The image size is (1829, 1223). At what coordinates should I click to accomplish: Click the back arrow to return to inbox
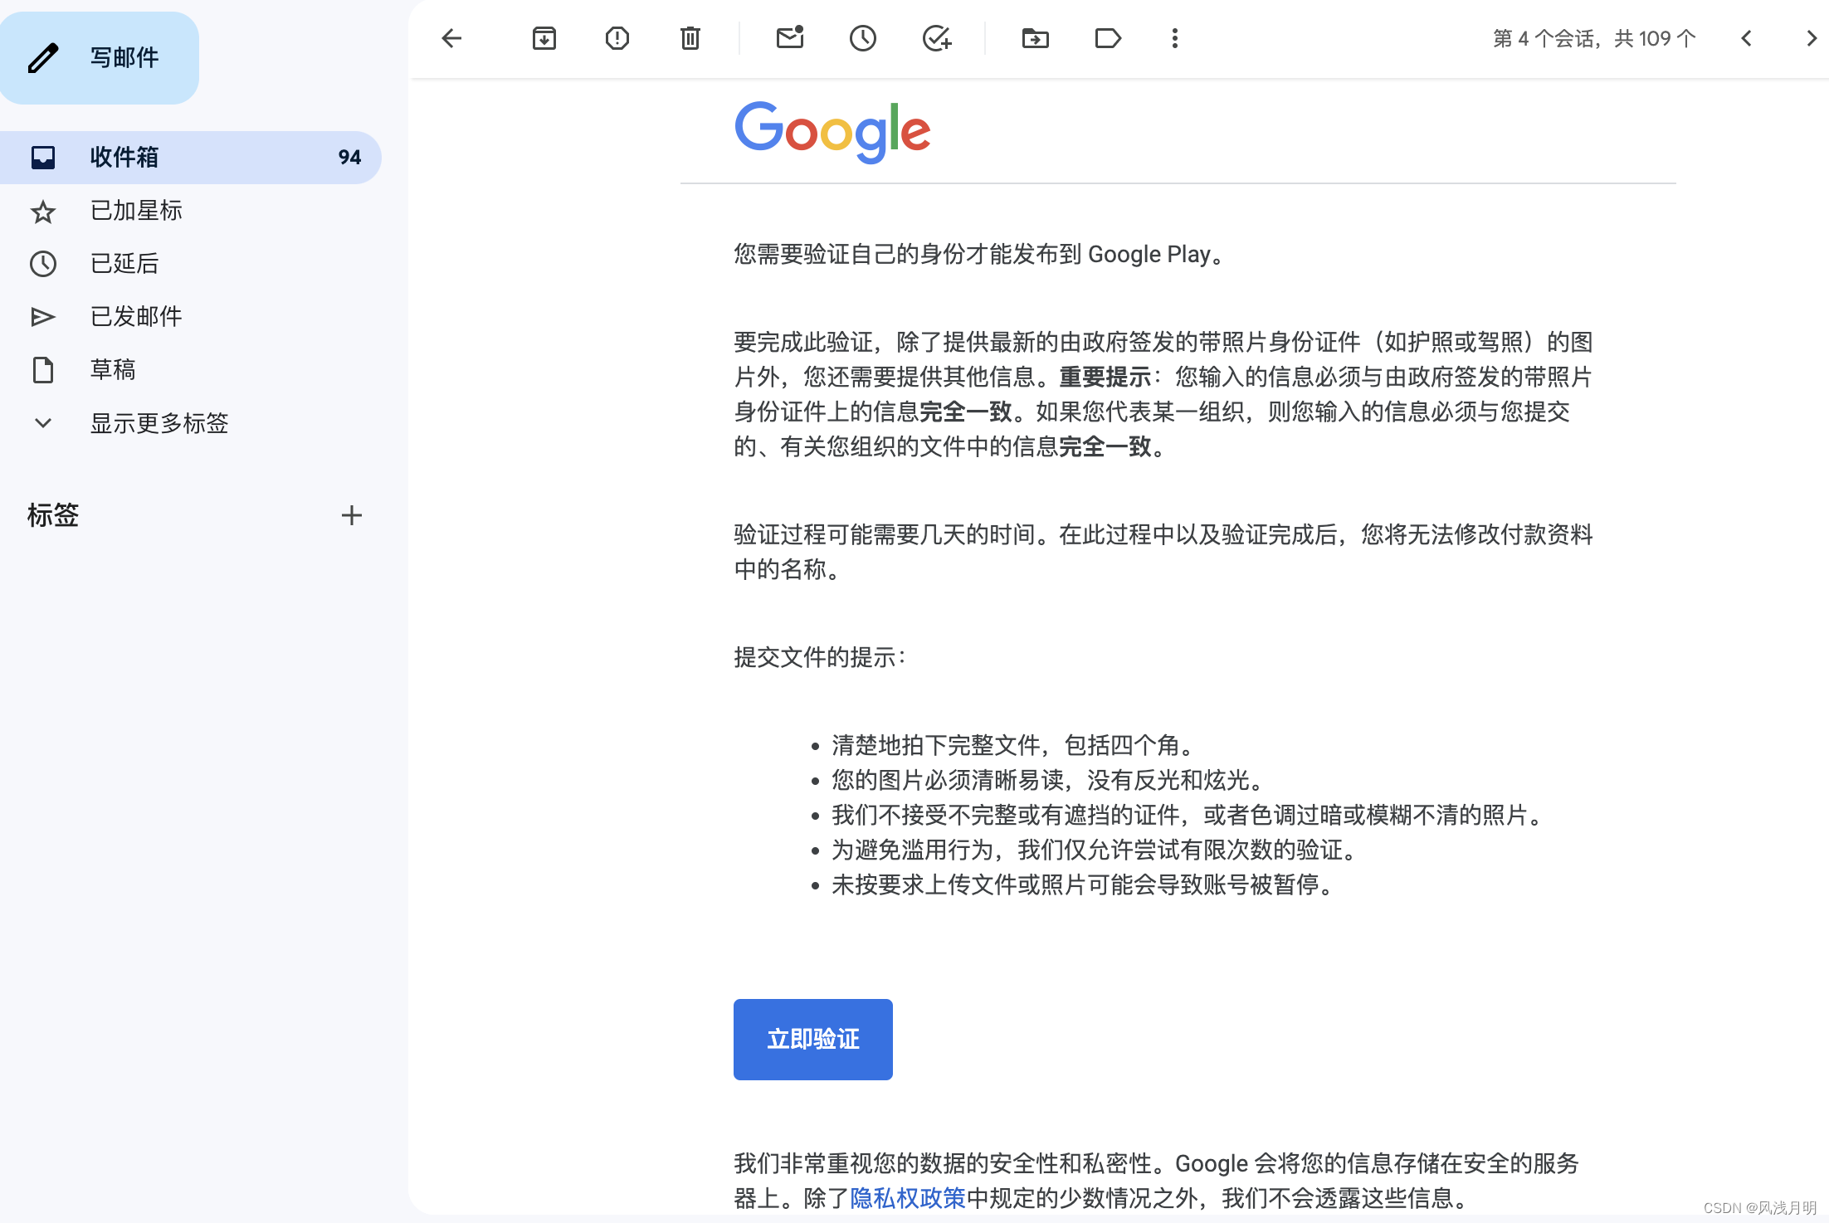coord(451,38)
